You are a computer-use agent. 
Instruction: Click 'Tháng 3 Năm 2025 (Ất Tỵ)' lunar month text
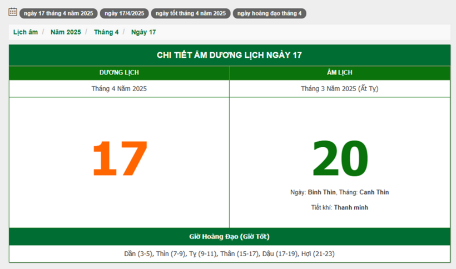coord(339,88)
